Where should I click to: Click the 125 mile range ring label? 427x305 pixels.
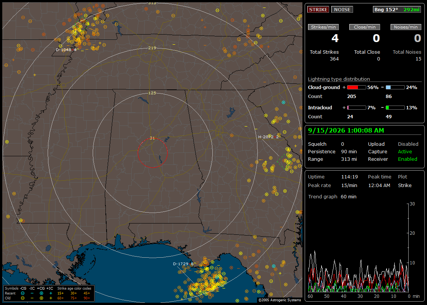point(152,93)
